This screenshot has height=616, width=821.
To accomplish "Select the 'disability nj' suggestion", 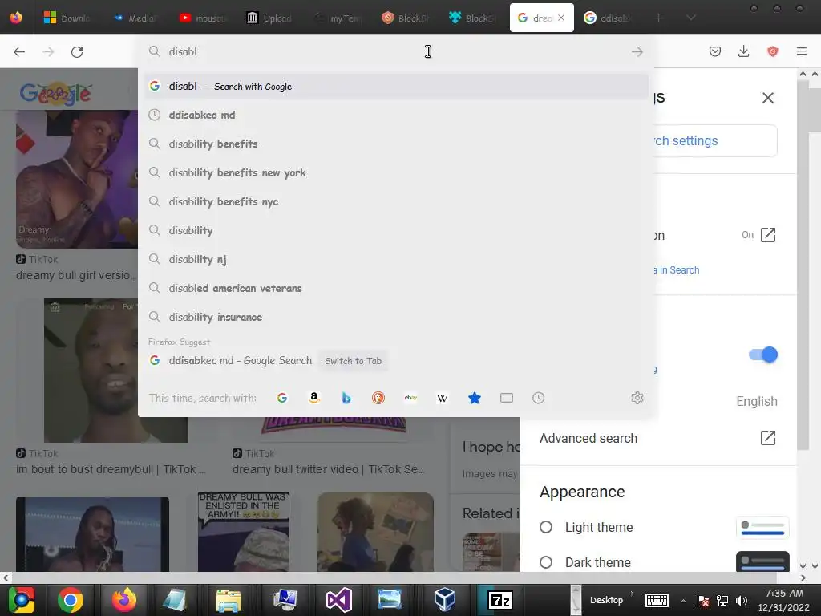I will 396,259.
